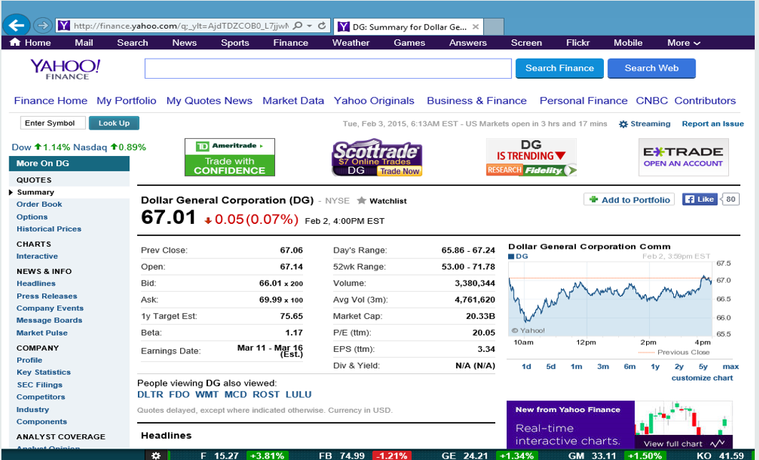Viewport: 759px width, 460px height.
Task: Open Press Releases sidebar link
Action: point(46,295)
